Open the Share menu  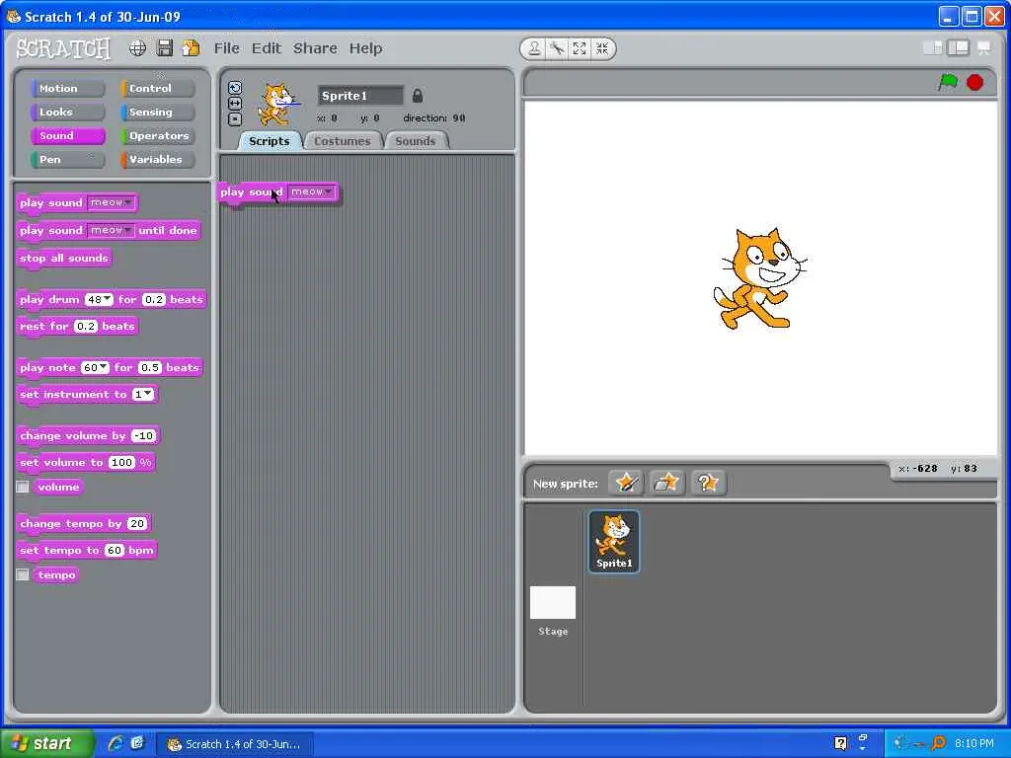[x=315, y=48]
